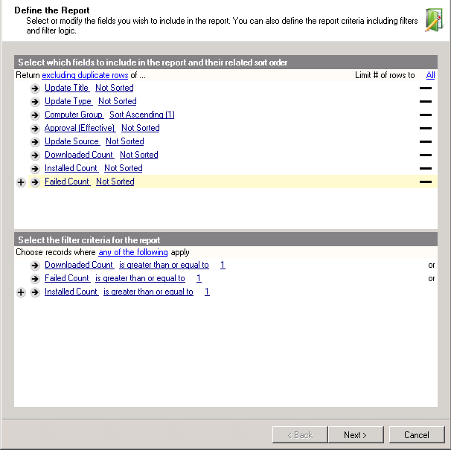Click the arrow icon beside Downloaded Count filter

(x=35, y=266)
